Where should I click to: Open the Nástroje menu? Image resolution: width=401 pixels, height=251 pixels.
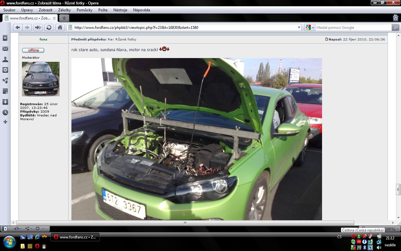pos(120,10)
